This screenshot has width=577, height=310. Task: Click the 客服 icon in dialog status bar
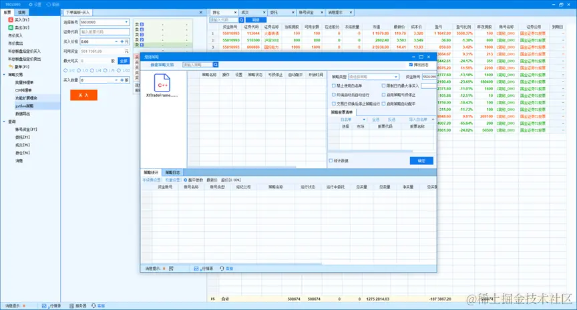coord(222,269)
